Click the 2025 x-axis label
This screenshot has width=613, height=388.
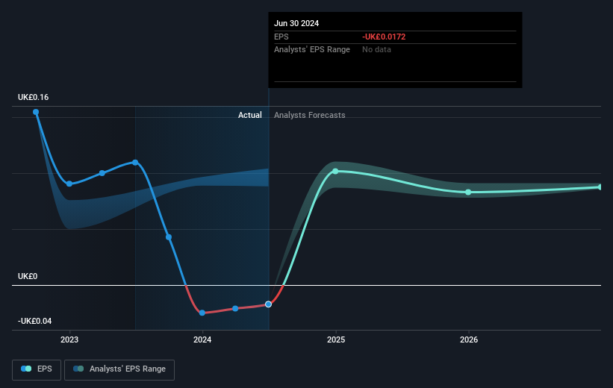(x=336, y=340)
